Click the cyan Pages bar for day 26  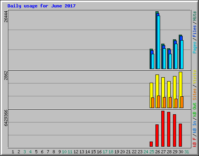tap(159, 42)
